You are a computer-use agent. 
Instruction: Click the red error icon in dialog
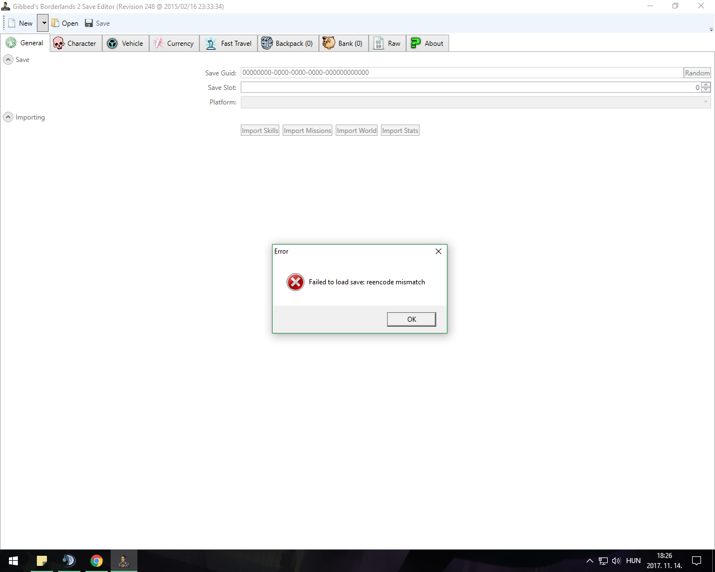coord(295,282)
